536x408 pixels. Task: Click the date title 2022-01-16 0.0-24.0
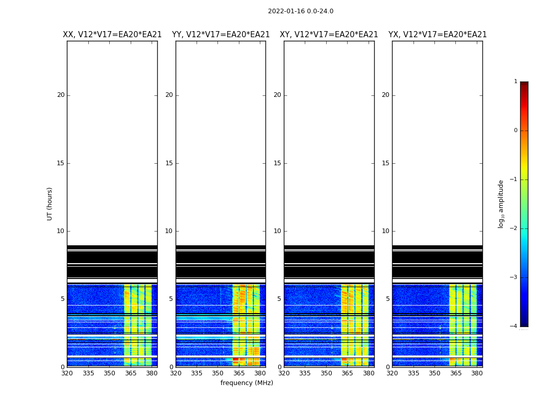click(x=300, y=11)
